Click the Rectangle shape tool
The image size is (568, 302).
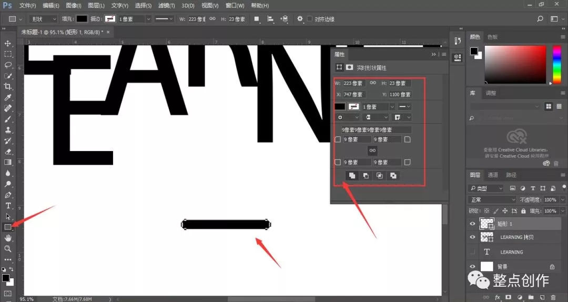(x=7, y=227)
